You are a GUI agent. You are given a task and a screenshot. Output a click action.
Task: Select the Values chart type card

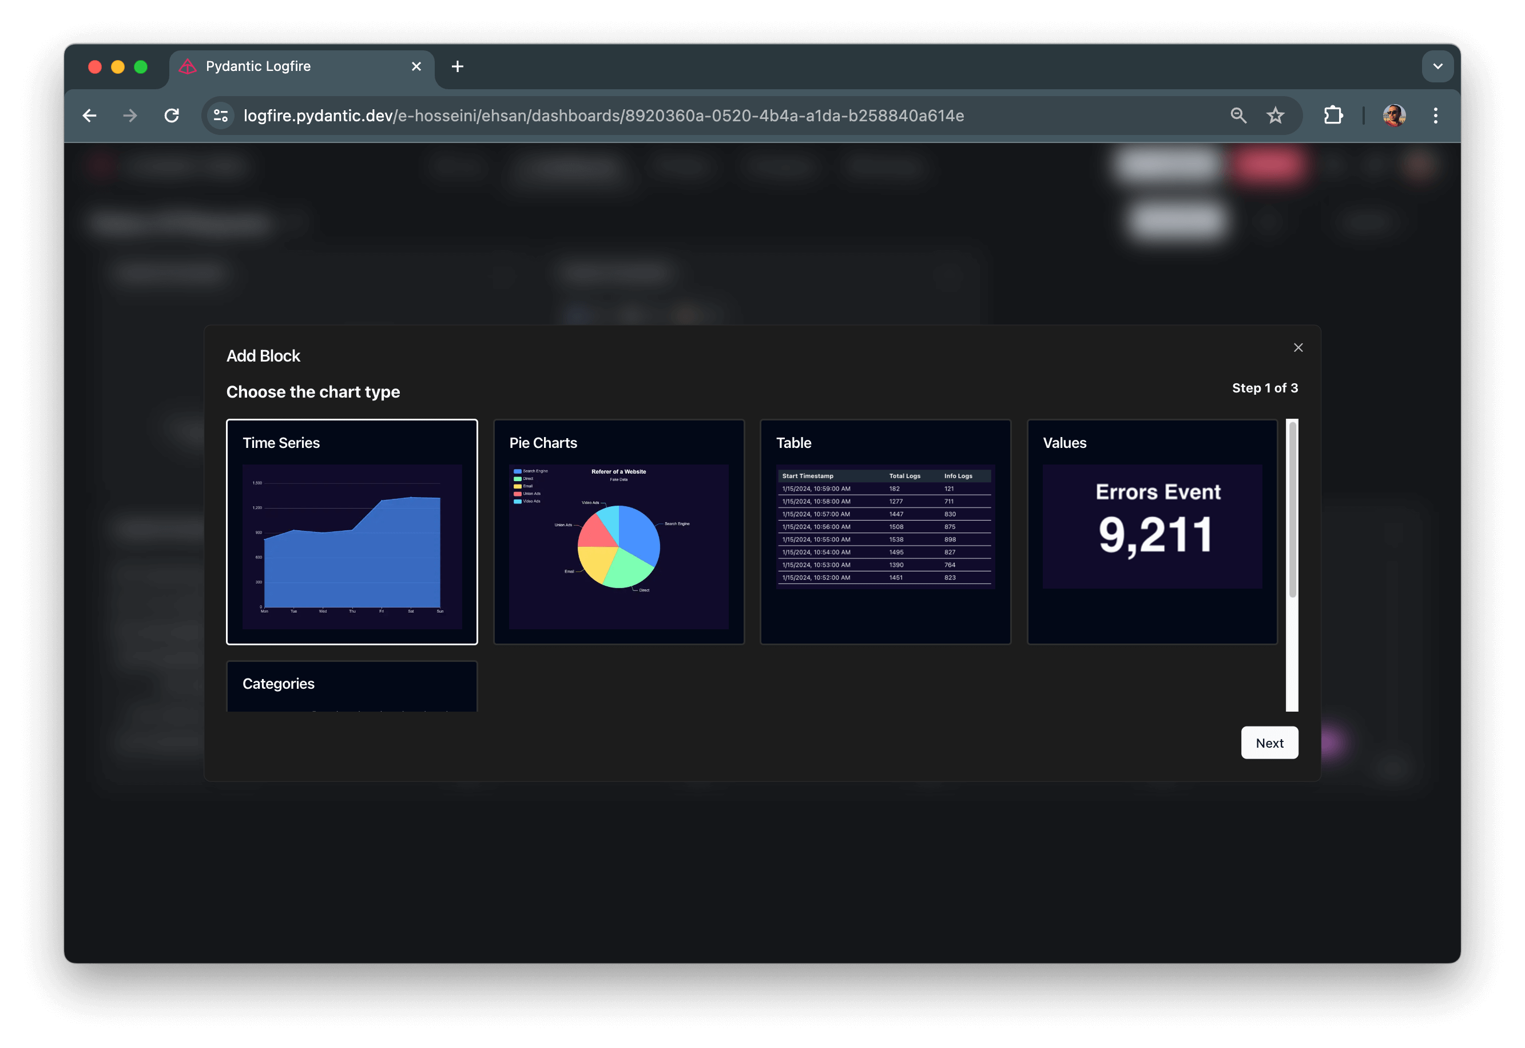[x=1152, y=532]
